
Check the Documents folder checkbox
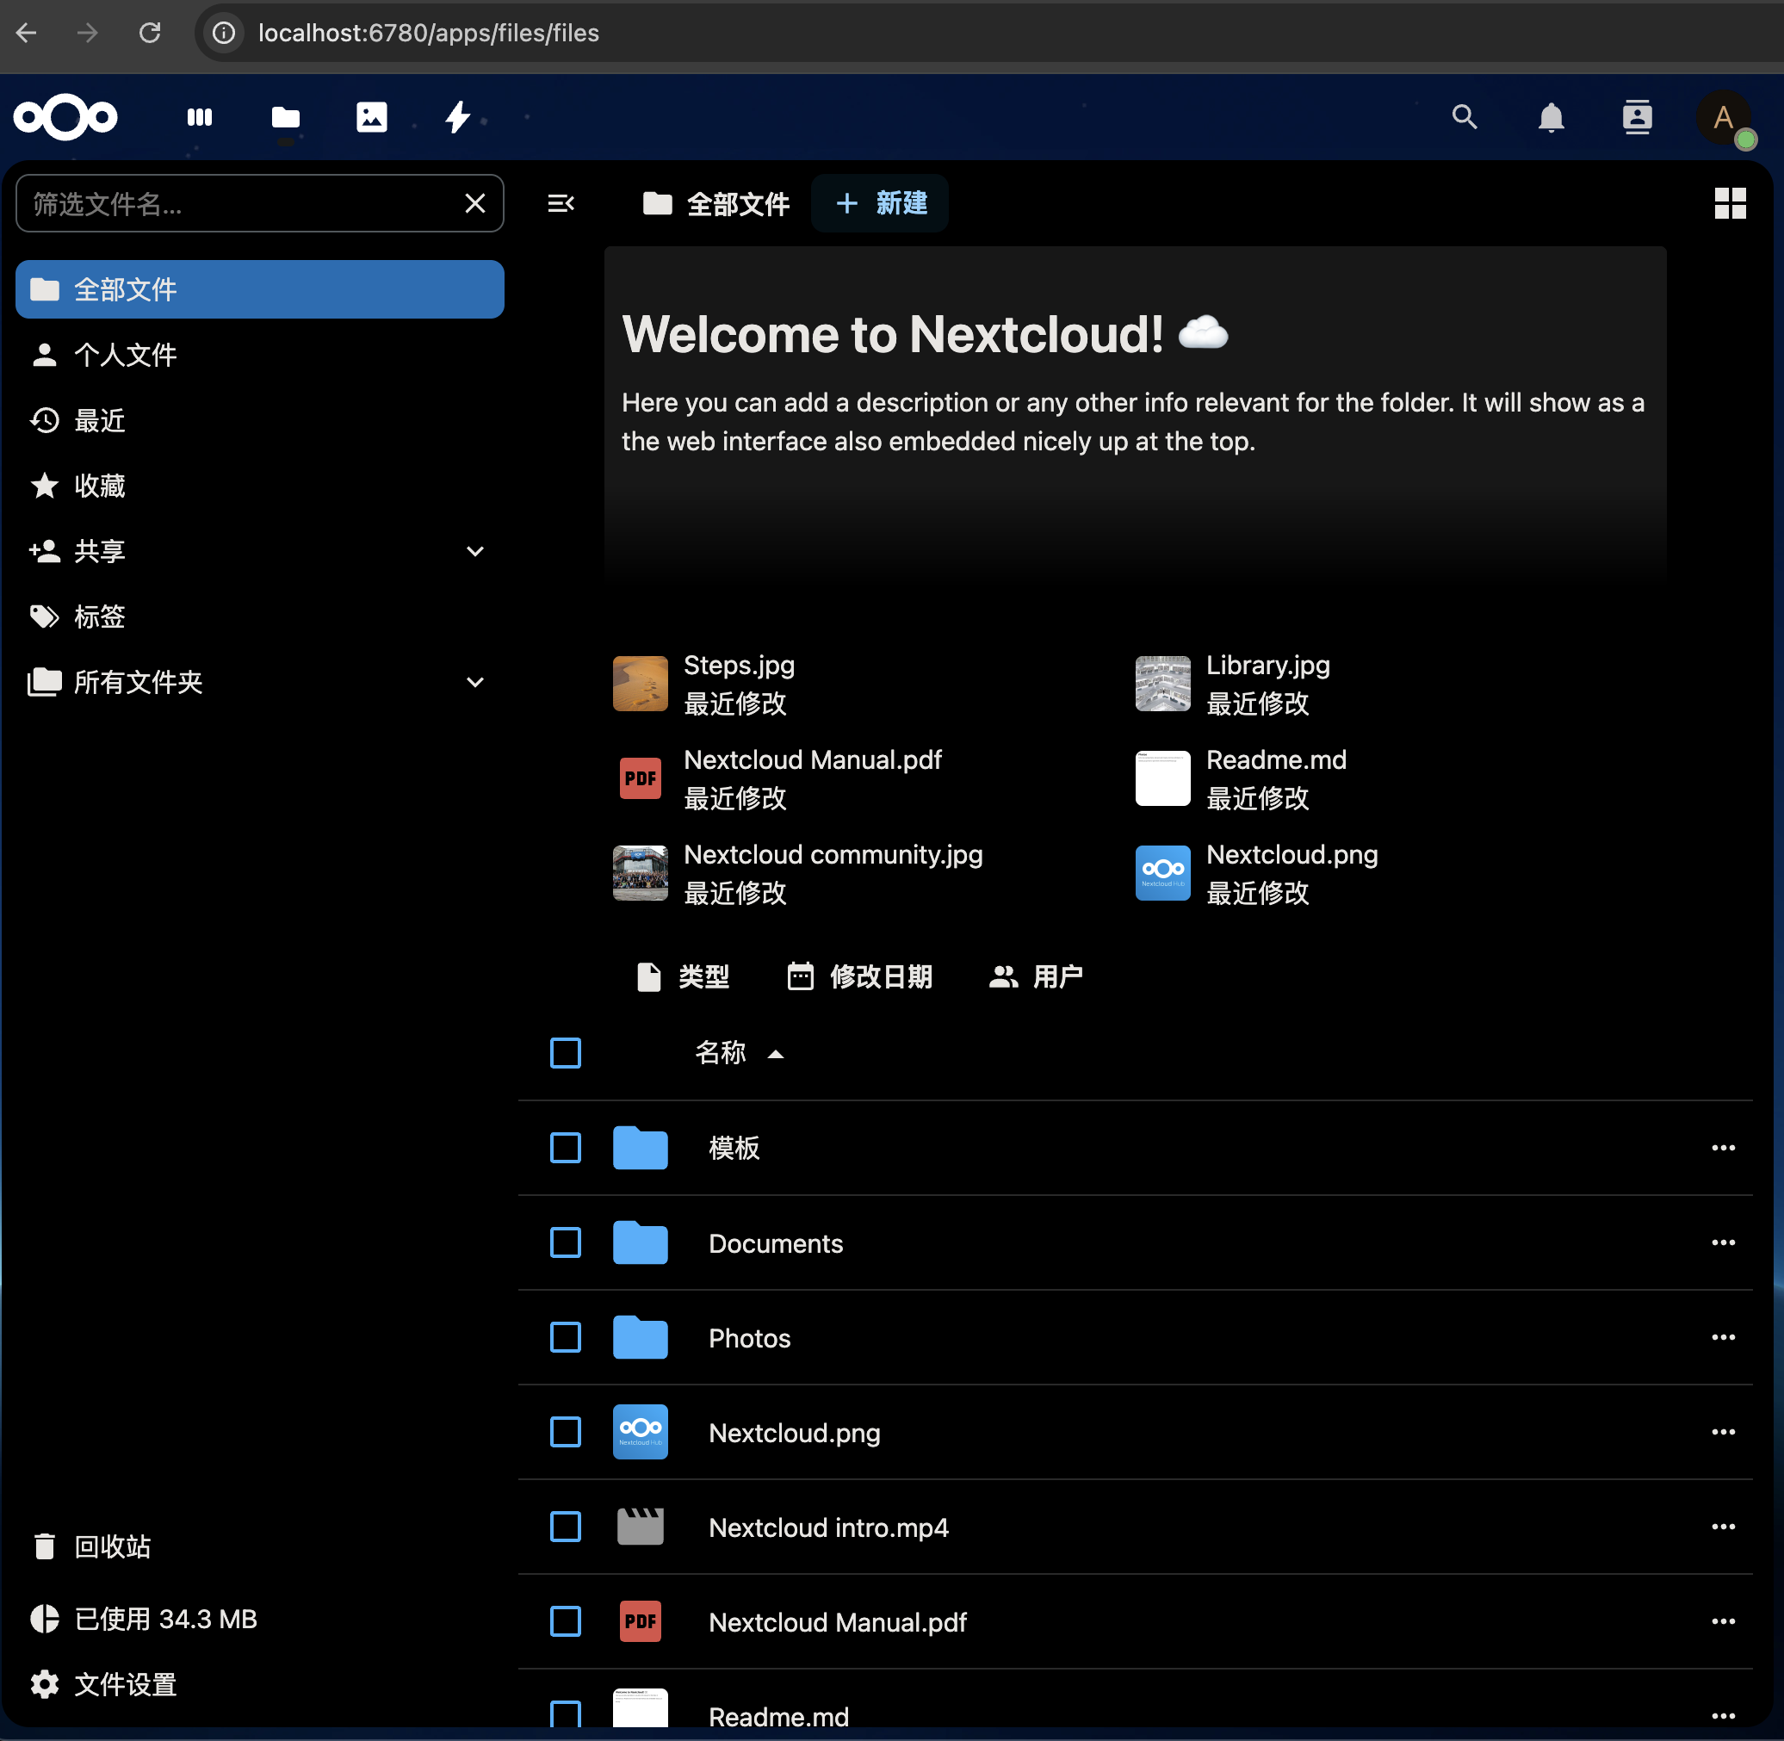pyautogui.click(x=565, y=1242)
